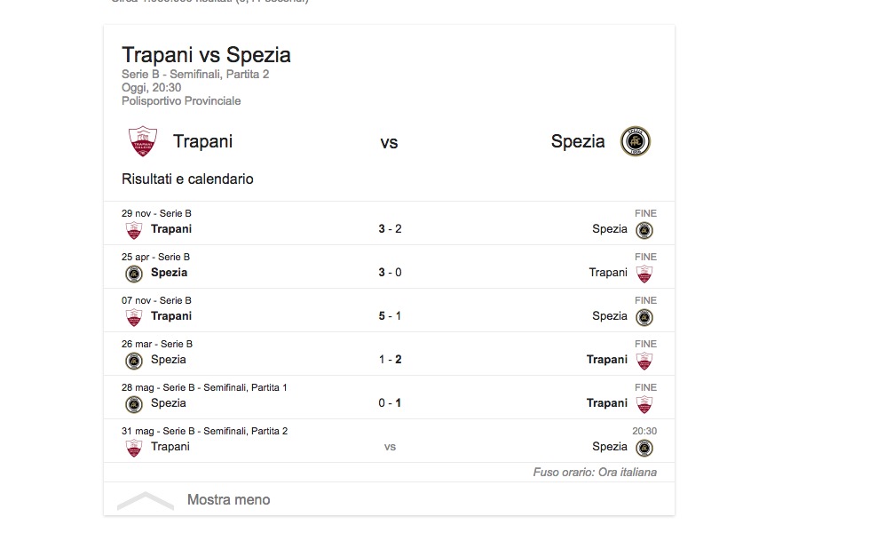Open semifinal Partita 1 score 0 - 1

[x=390, y=403]
